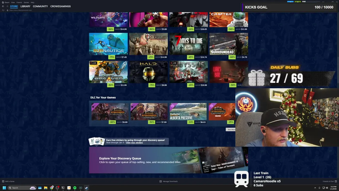Click the LIVE badge on Abyssus
The image size is (339, 191).
pos(173,63)
